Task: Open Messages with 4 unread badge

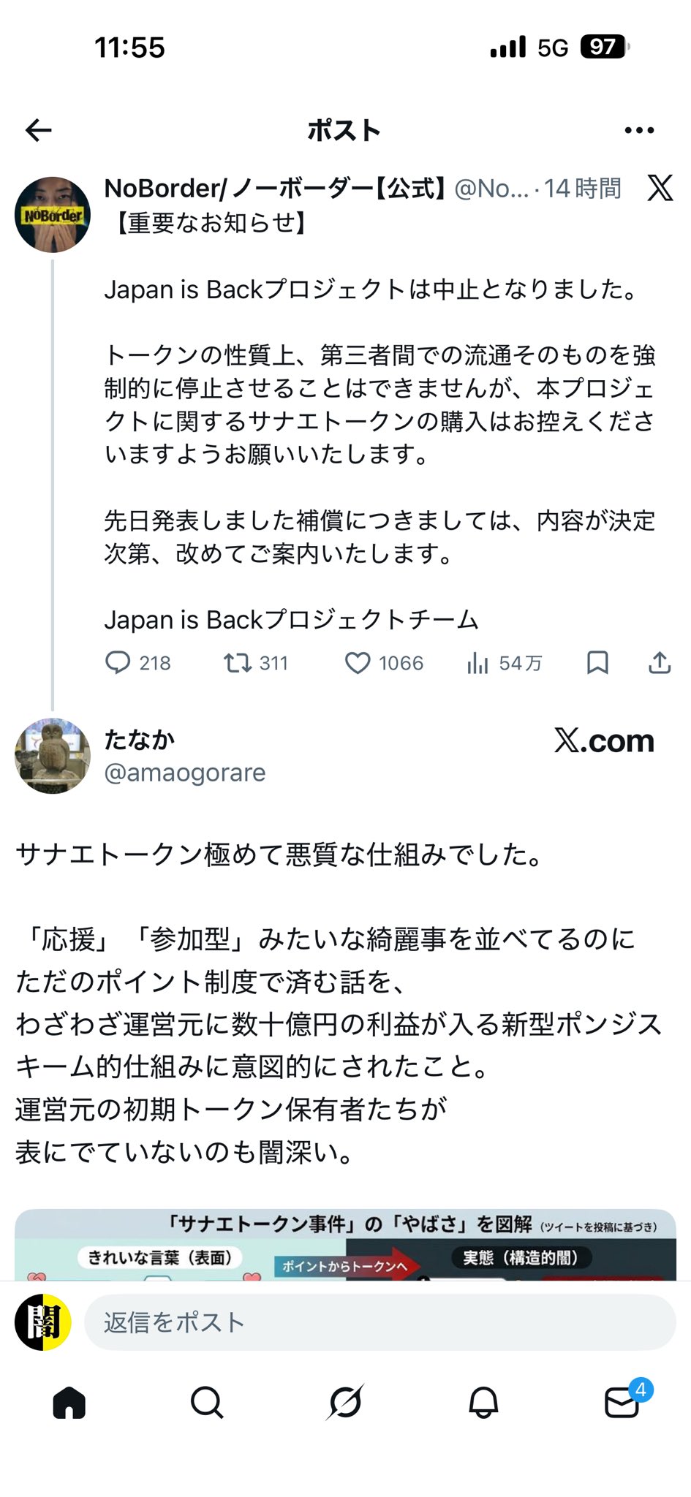Action: coord(622,1403)
